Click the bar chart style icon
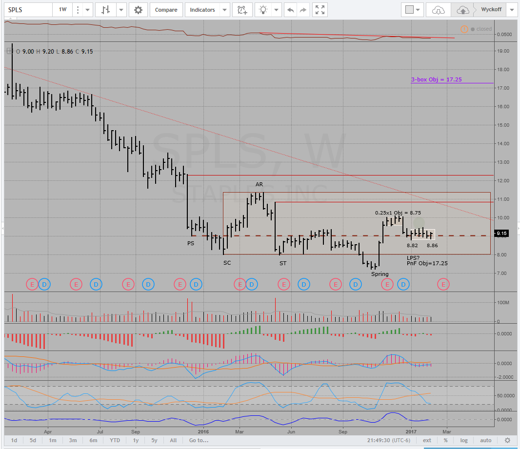 click(105, 10)
